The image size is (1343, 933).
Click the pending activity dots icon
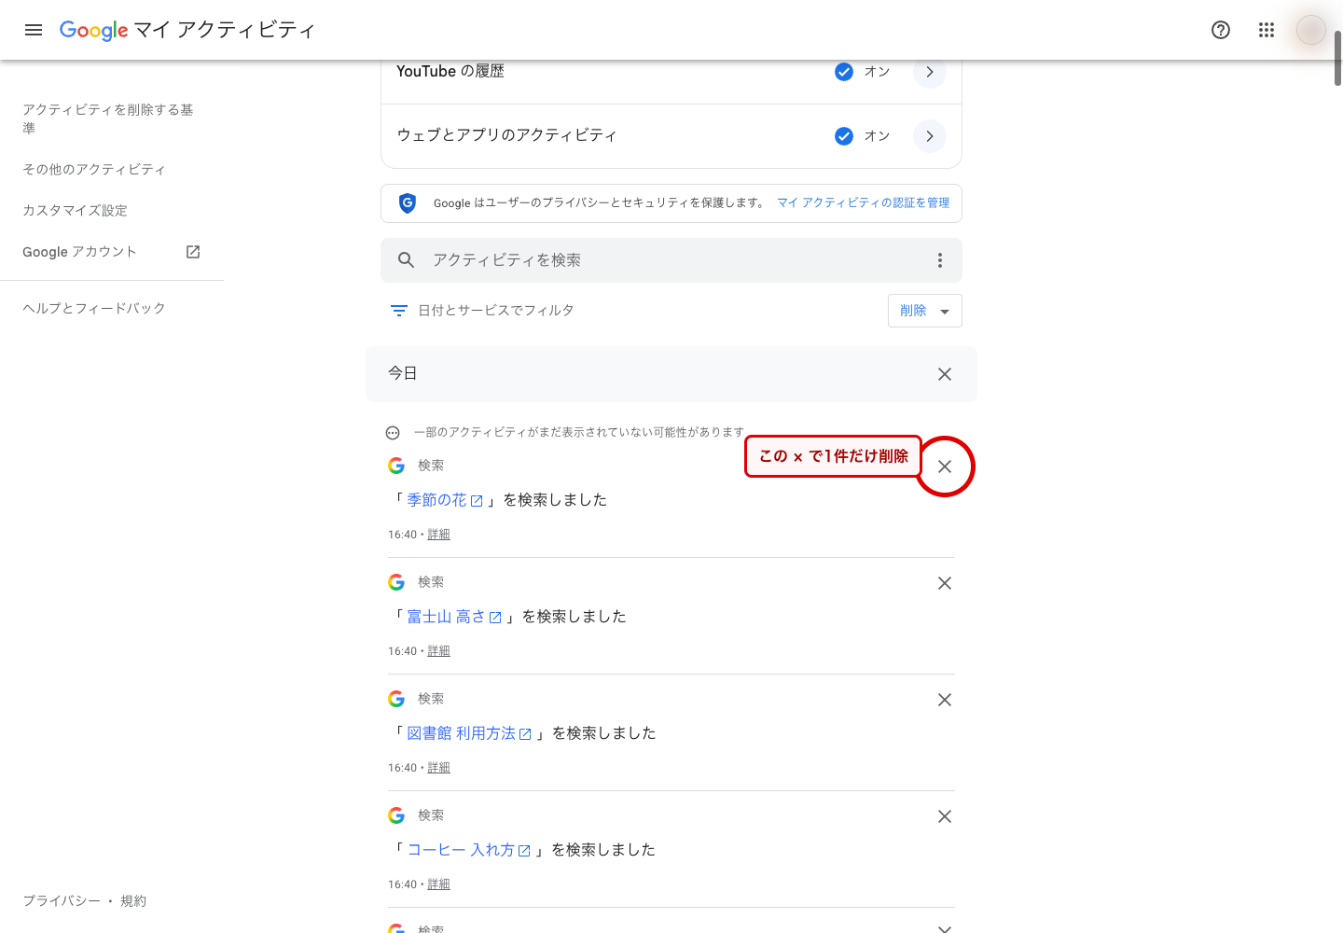[393, 433]
